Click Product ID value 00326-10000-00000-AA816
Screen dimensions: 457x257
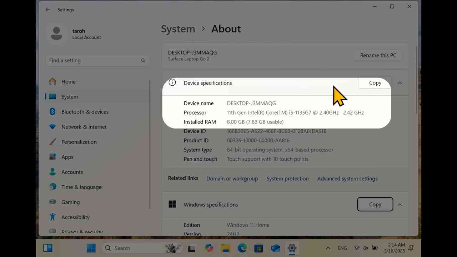pos(258,140)
